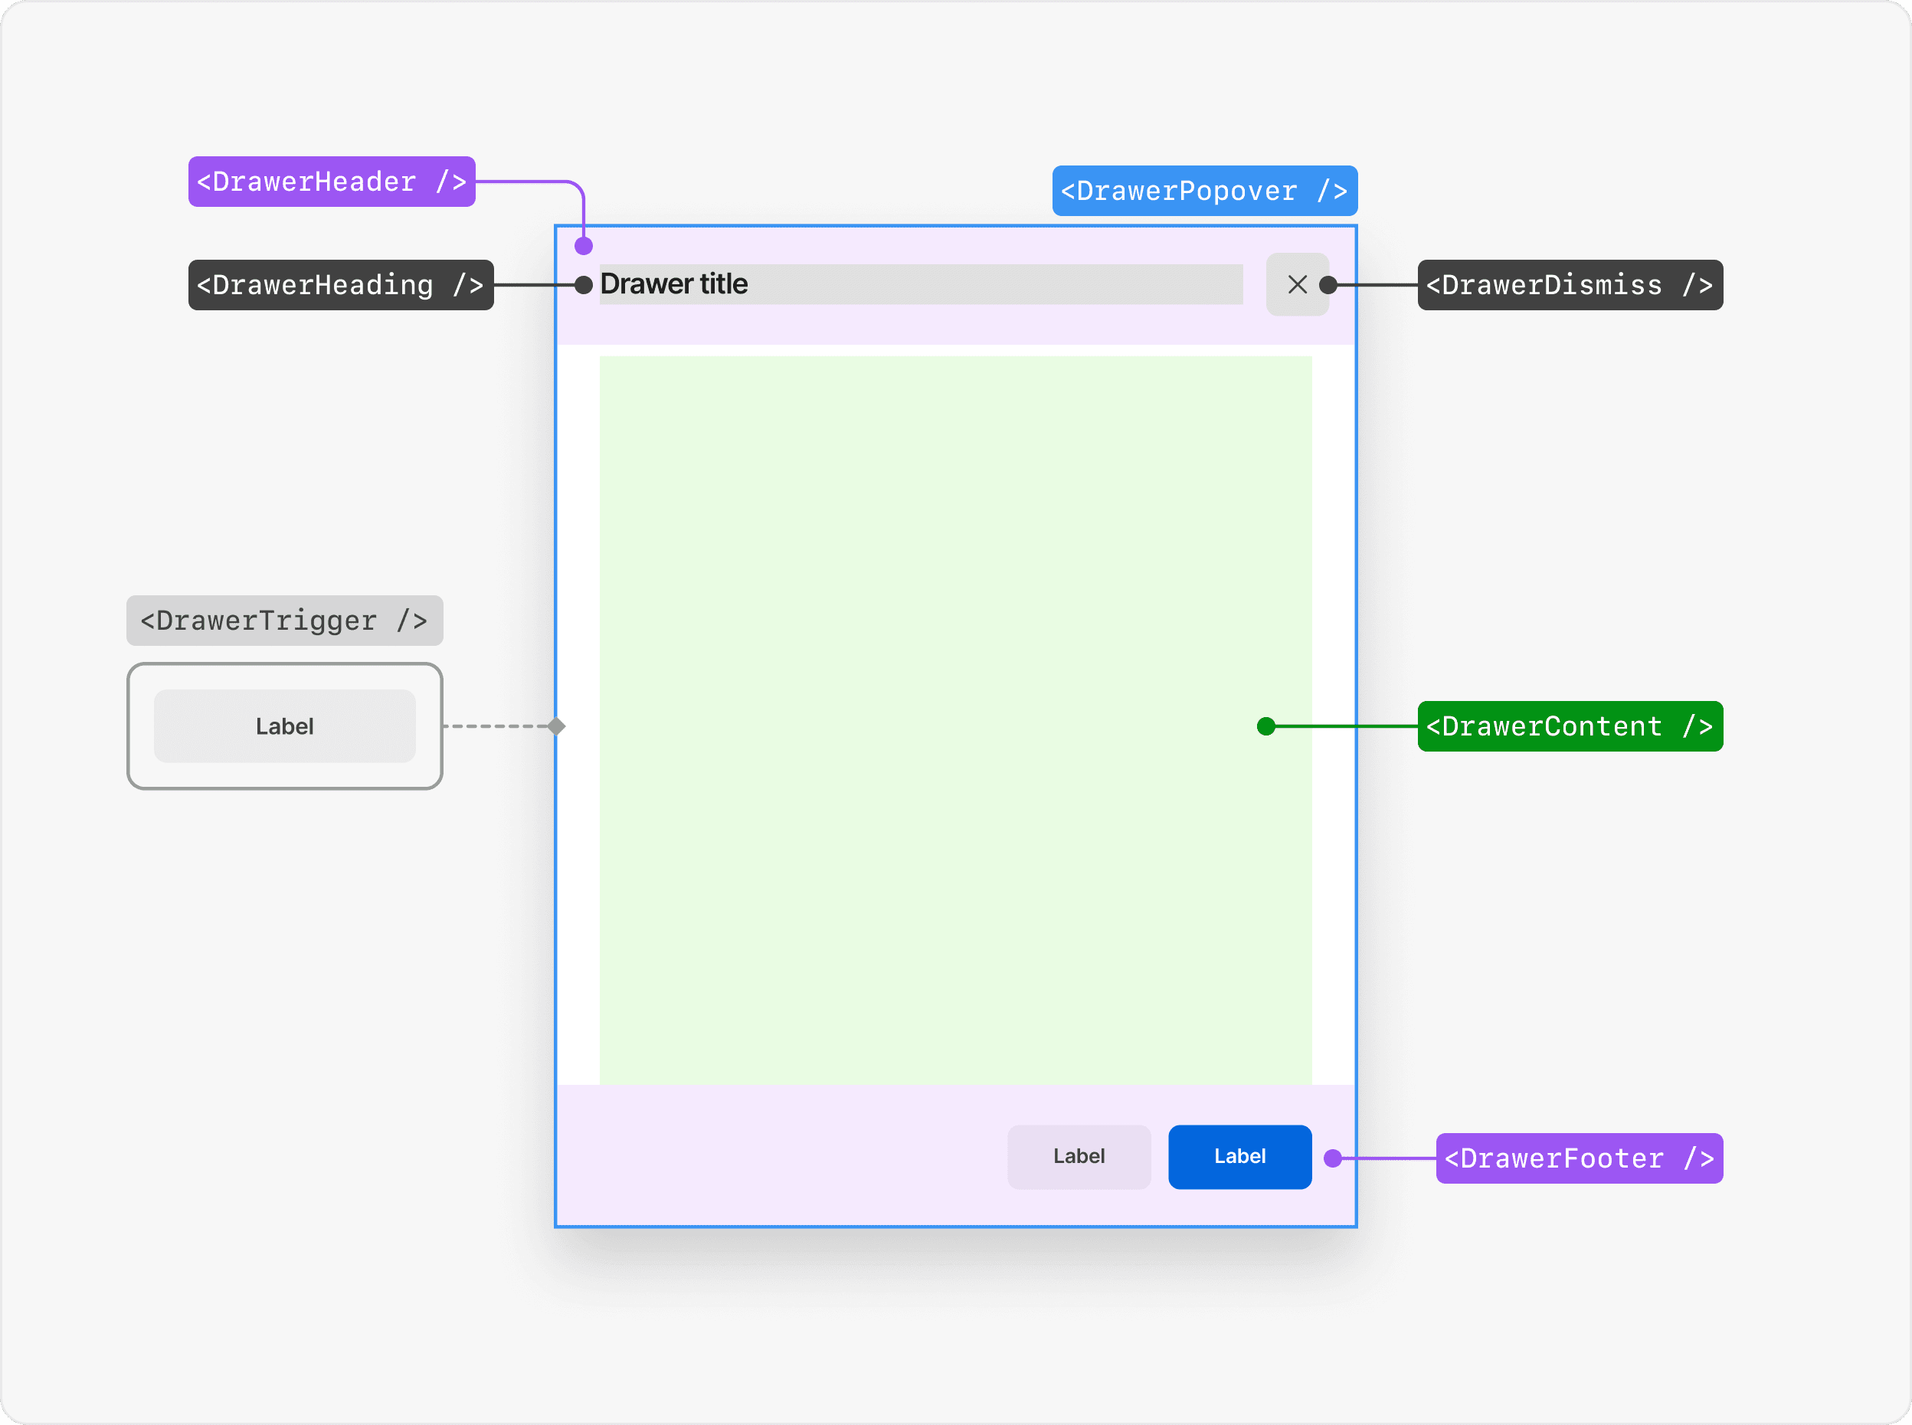Click the Label trigger button on the left
The height and width of the screenshot is (1425, 1912).
click(x=285, y=726)
